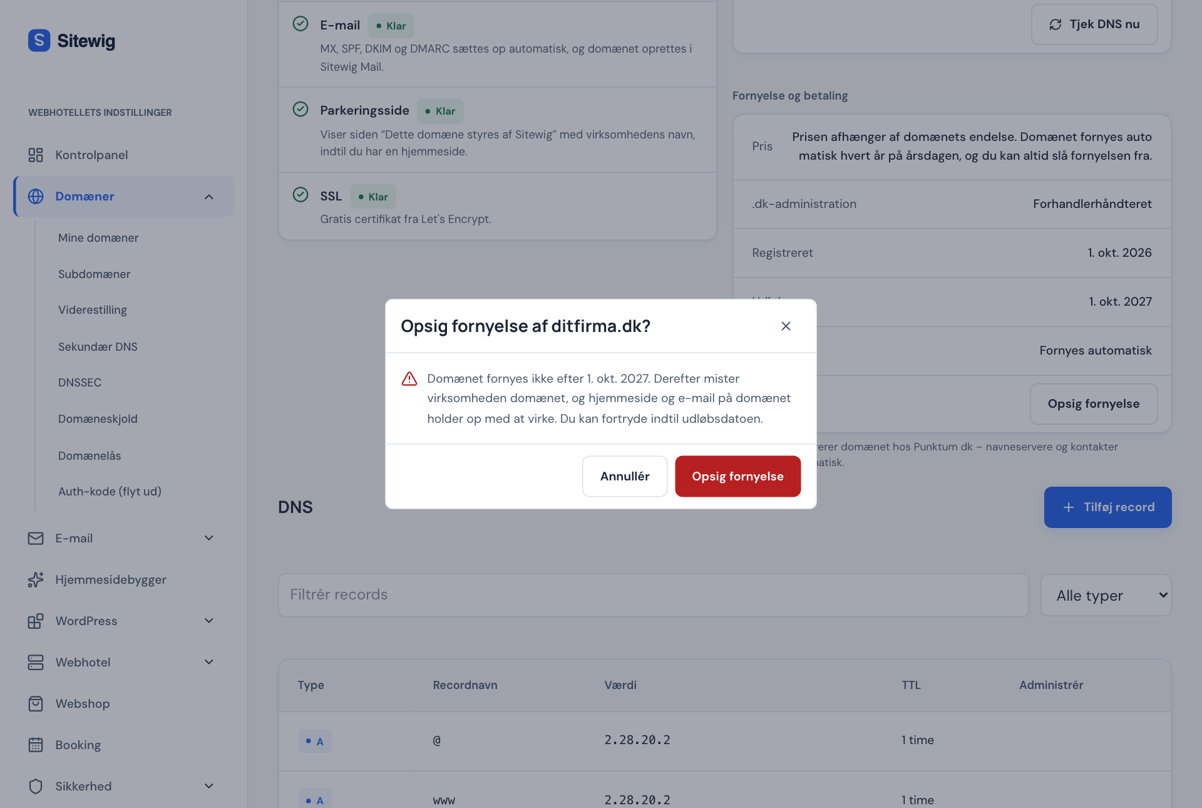
Task: Click the Hjemmesidebygger sparkle icon
Action: click(36, 579)
